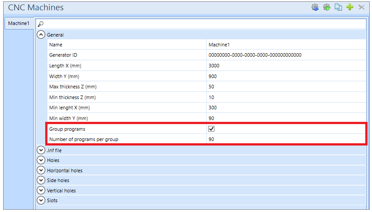372x212 pixels.
Task: Click 'Number of programs per group' label
Action: [84, 139]
